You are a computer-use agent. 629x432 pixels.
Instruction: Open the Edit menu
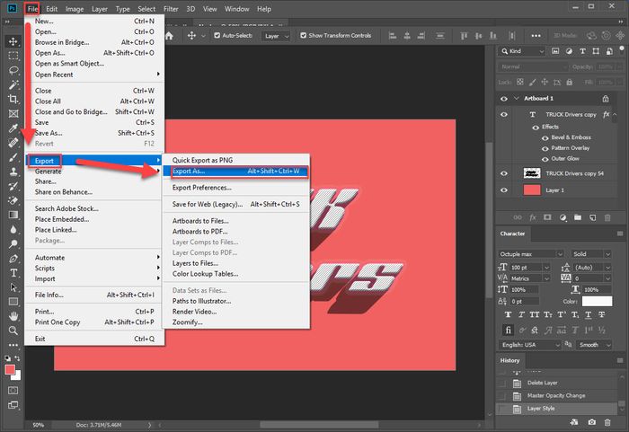(x=53, y=8)
